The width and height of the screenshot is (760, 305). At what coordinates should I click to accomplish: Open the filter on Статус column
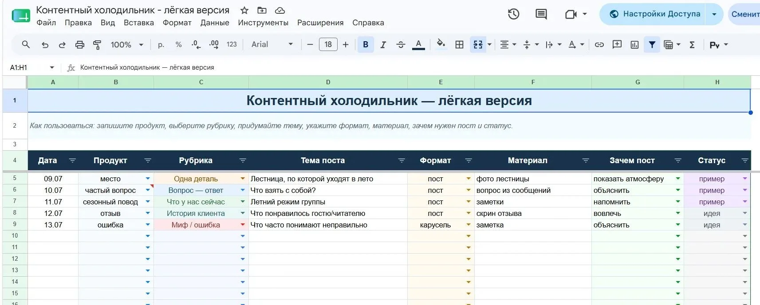(745, 160)
